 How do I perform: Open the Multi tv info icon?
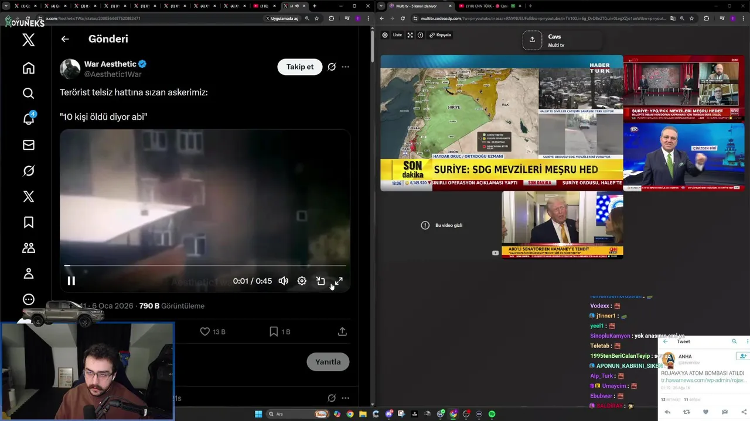pyautogui.click(x=420, y=35)
